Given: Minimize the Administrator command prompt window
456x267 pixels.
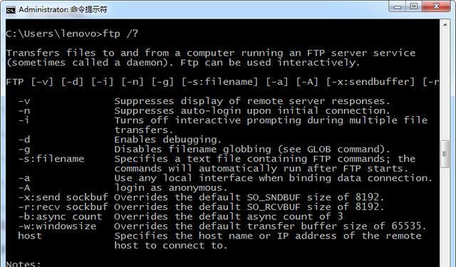Looking at the screenshot, I should click(398, 7).
